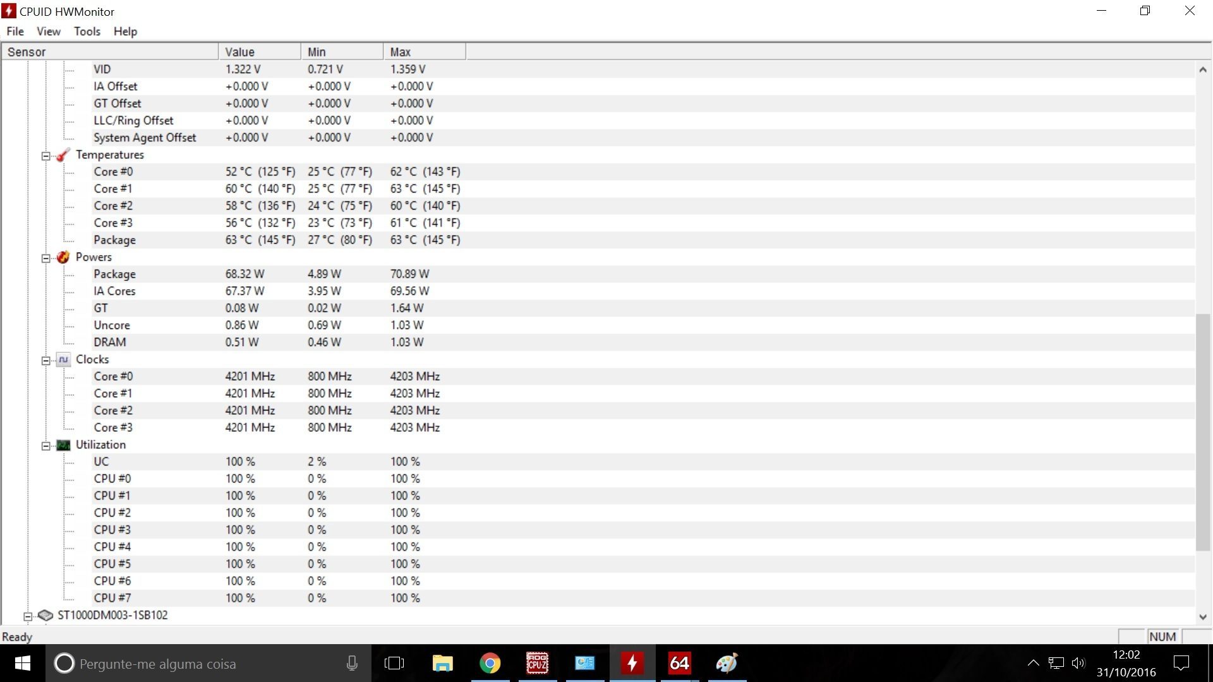Click the Temperatures thermometer icon
This screenshot has width=1213, height=682.
(x=63, y=155)
